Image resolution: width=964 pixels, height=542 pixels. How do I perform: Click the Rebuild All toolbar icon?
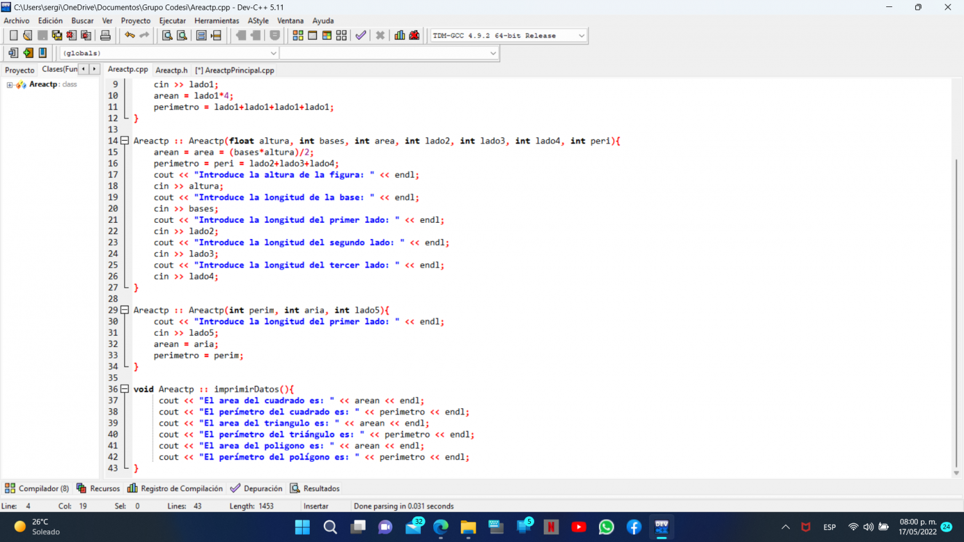pyautogui.click(x=341, y=35)
